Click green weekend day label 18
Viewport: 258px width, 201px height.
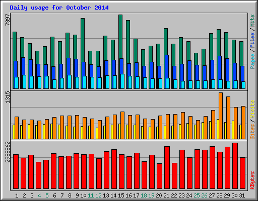point(144,195)
